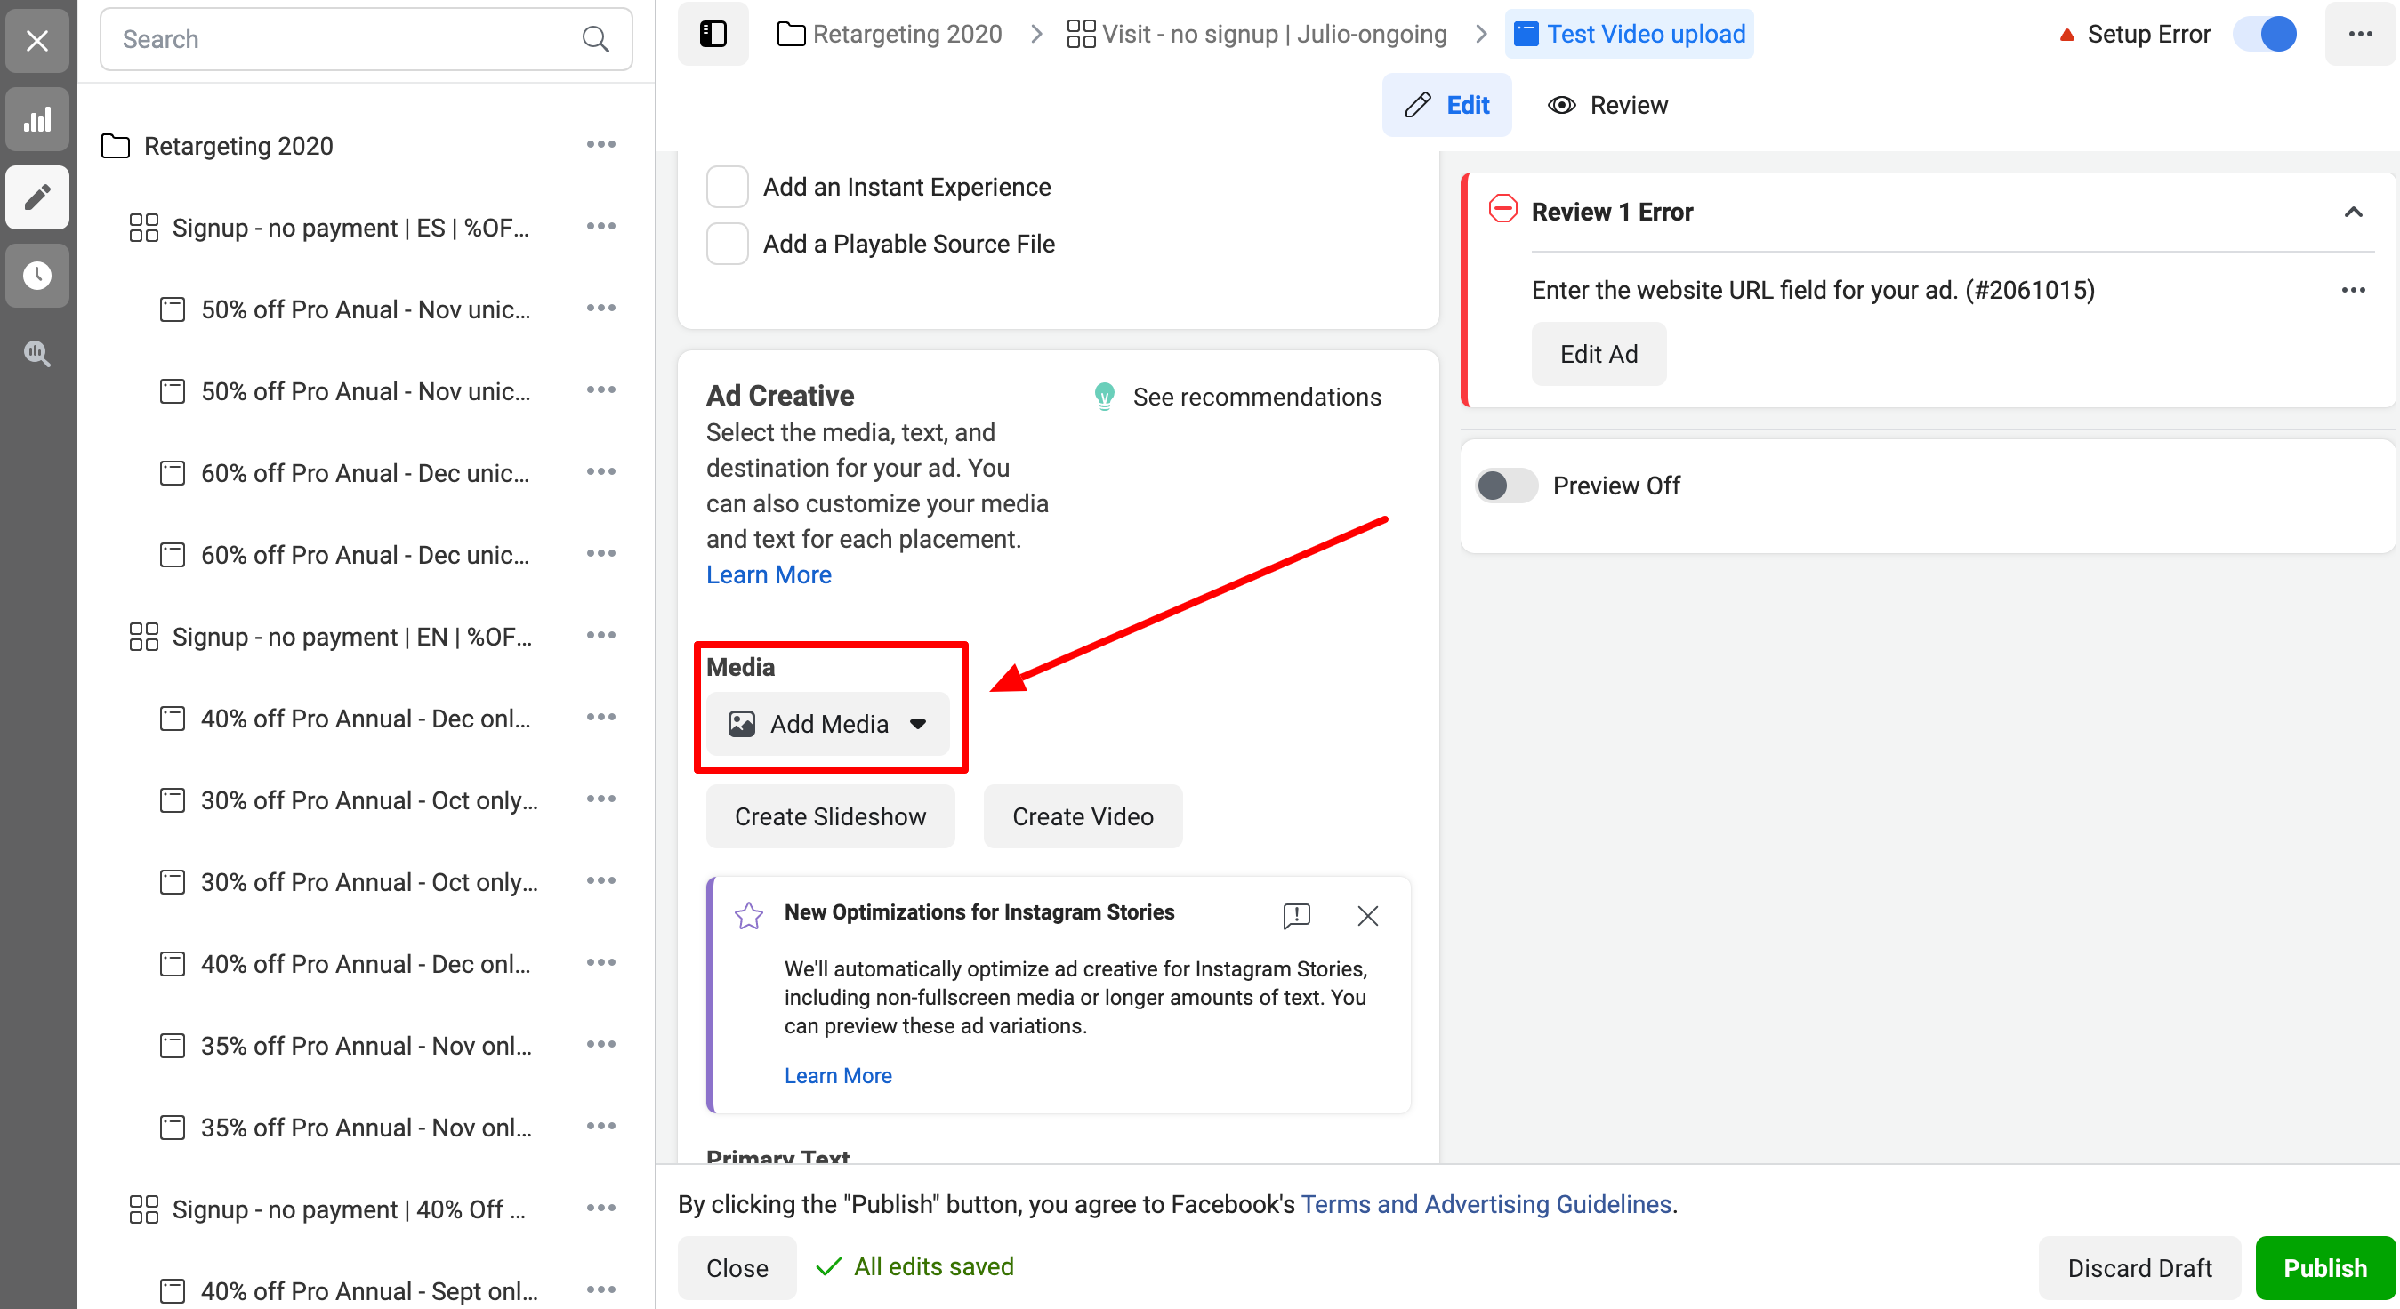
Task: Open Terms and Advertising Guidelines link
Action: coord(1486,1204)
